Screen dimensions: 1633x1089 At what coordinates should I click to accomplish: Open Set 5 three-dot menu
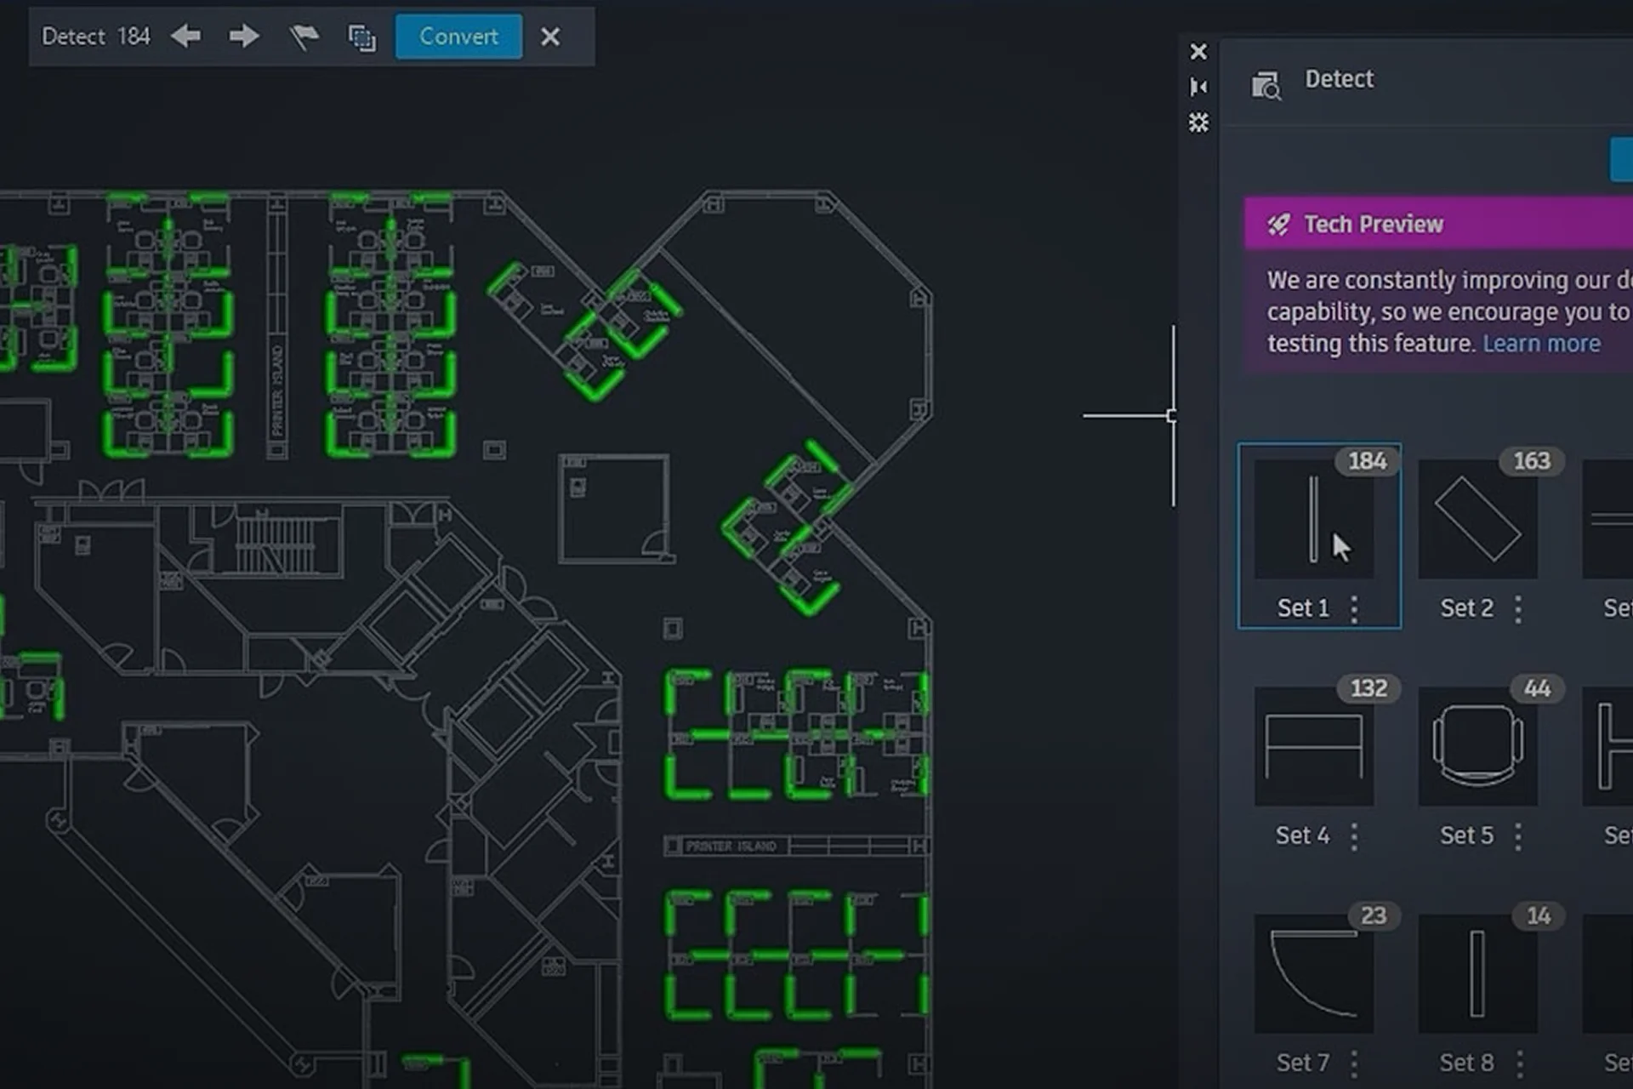(x=1518, y=836)
